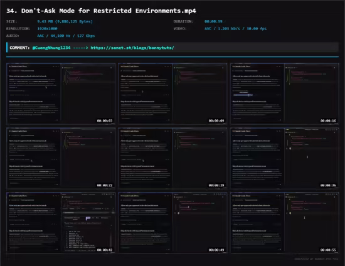Click the "SIZE:" label
The width and height of the screenshot is (345, 266).
12,21
